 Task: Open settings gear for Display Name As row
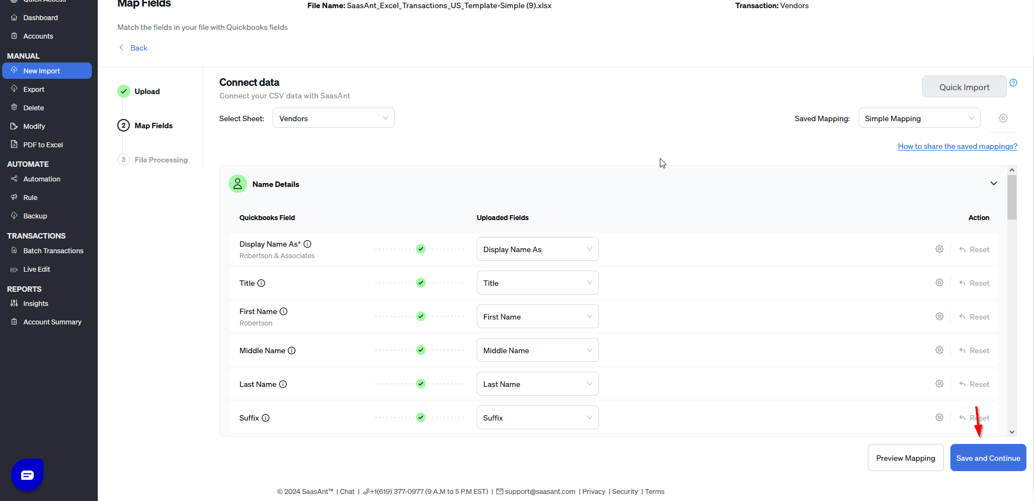tap(940, 249)
